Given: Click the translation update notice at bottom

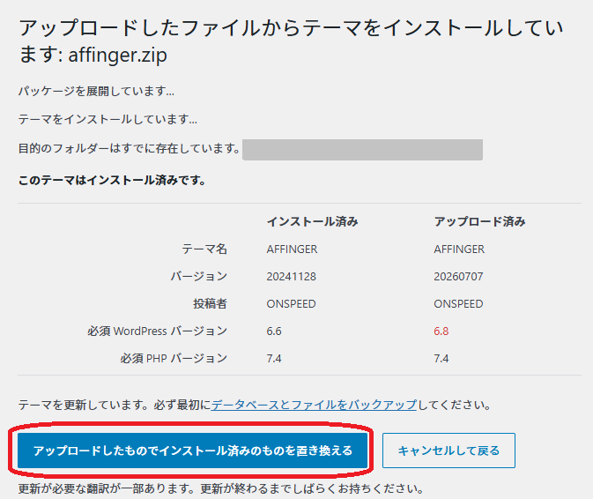Looking at the screenshot, I should click(221, 488).
